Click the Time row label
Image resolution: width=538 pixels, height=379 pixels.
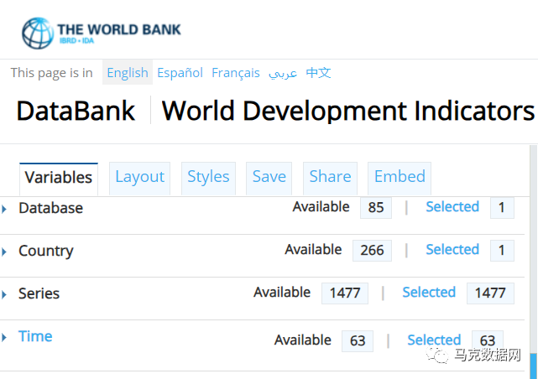point(35,336)
